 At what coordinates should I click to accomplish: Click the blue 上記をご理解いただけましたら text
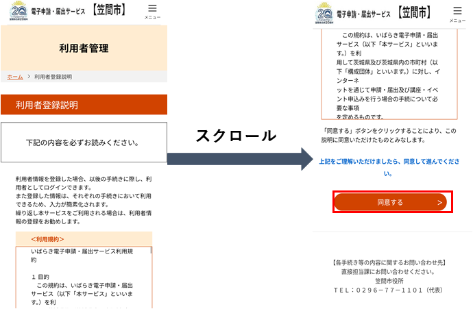coord(389,167)
